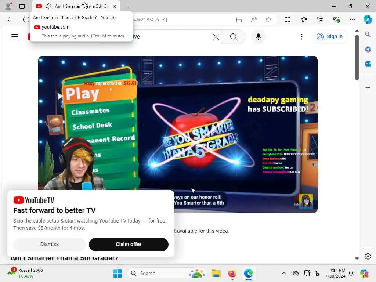This screenshot has height=282, width=376.
Task: Open File Explorer from the taskbar
Action: [216, 273]
